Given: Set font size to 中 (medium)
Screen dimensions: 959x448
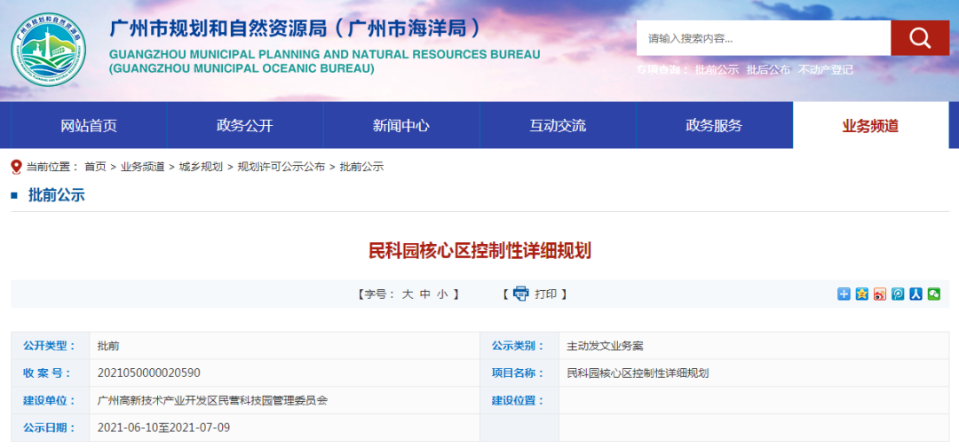Looking at the screenshot, I should coord(425,295).
